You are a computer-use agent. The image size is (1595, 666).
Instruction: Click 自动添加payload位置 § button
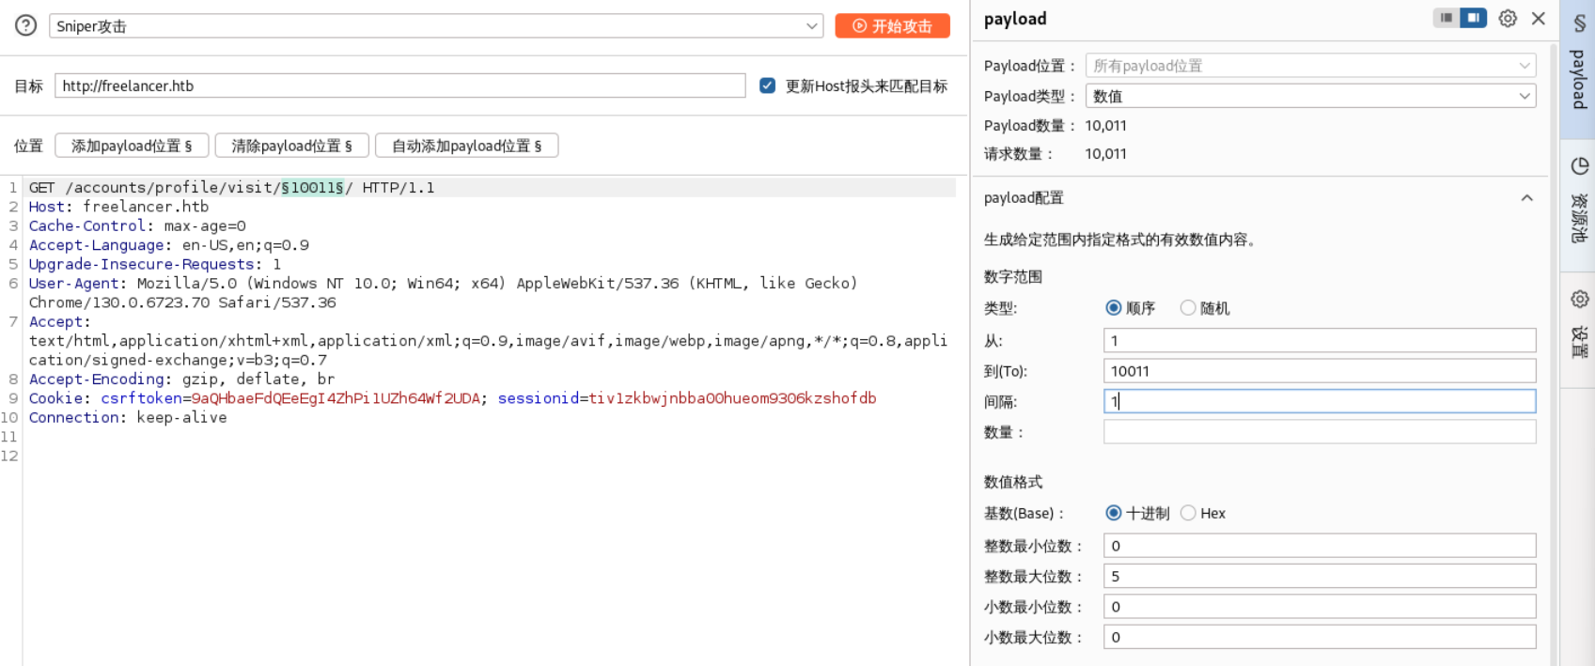coord(466,146)
